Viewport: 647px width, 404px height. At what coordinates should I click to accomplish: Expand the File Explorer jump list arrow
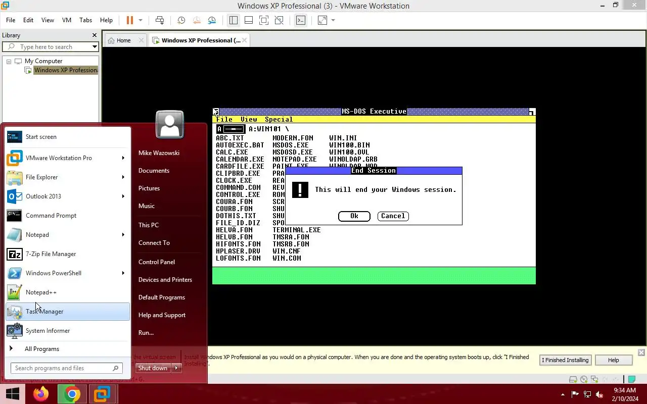pos(123,177)
